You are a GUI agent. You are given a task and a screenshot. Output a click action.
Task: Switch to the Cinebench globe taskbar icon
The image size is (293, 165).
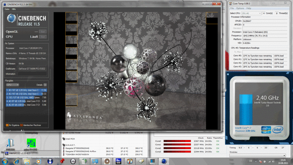(x=164, y=161)
